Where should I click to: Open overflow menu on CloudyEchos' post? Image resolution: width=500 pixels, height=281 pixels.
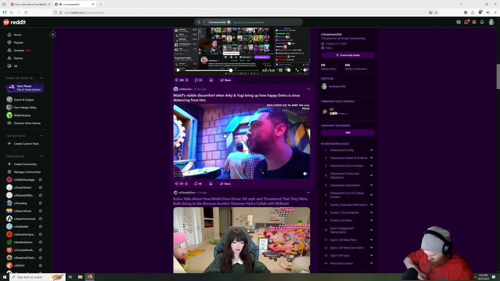point(308,192)
